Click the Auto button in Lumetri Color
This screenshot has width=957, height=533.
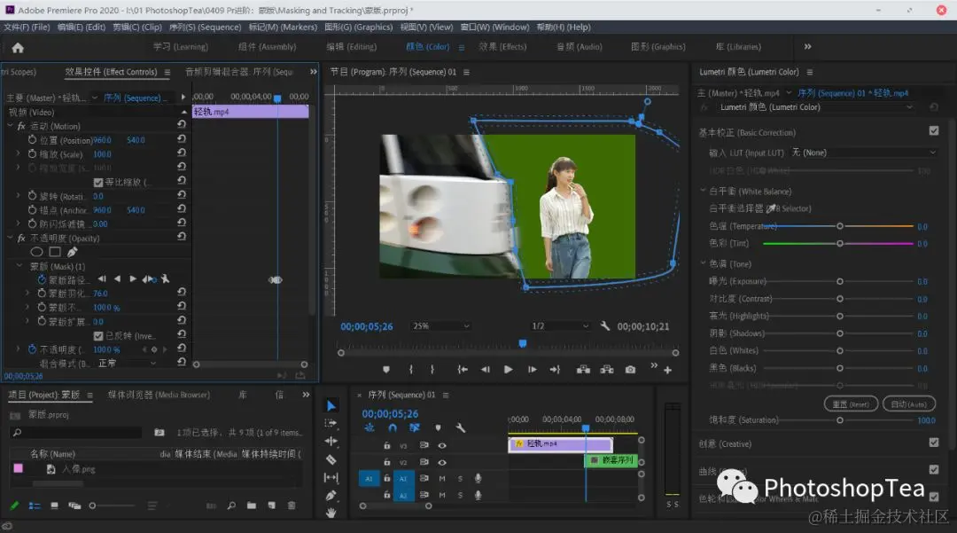click(908, 404)
